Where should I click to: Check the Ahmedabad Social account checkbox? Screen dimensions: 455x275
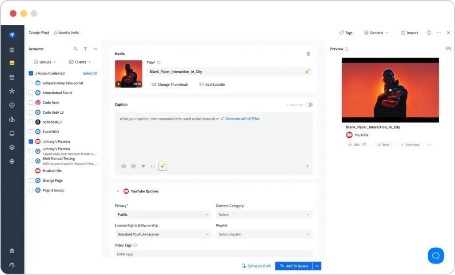click(x=31, y=92)
